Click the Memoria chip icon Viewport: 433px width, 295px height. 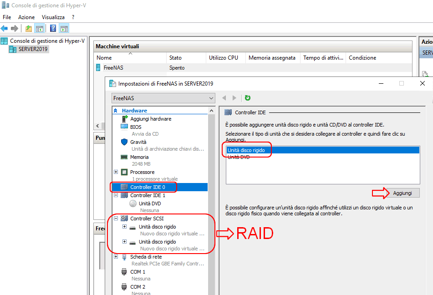pos(124,157)
